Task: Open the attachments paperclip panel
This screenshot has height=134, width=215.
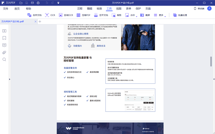Action: pyautogui.click(x=4, y=52)
